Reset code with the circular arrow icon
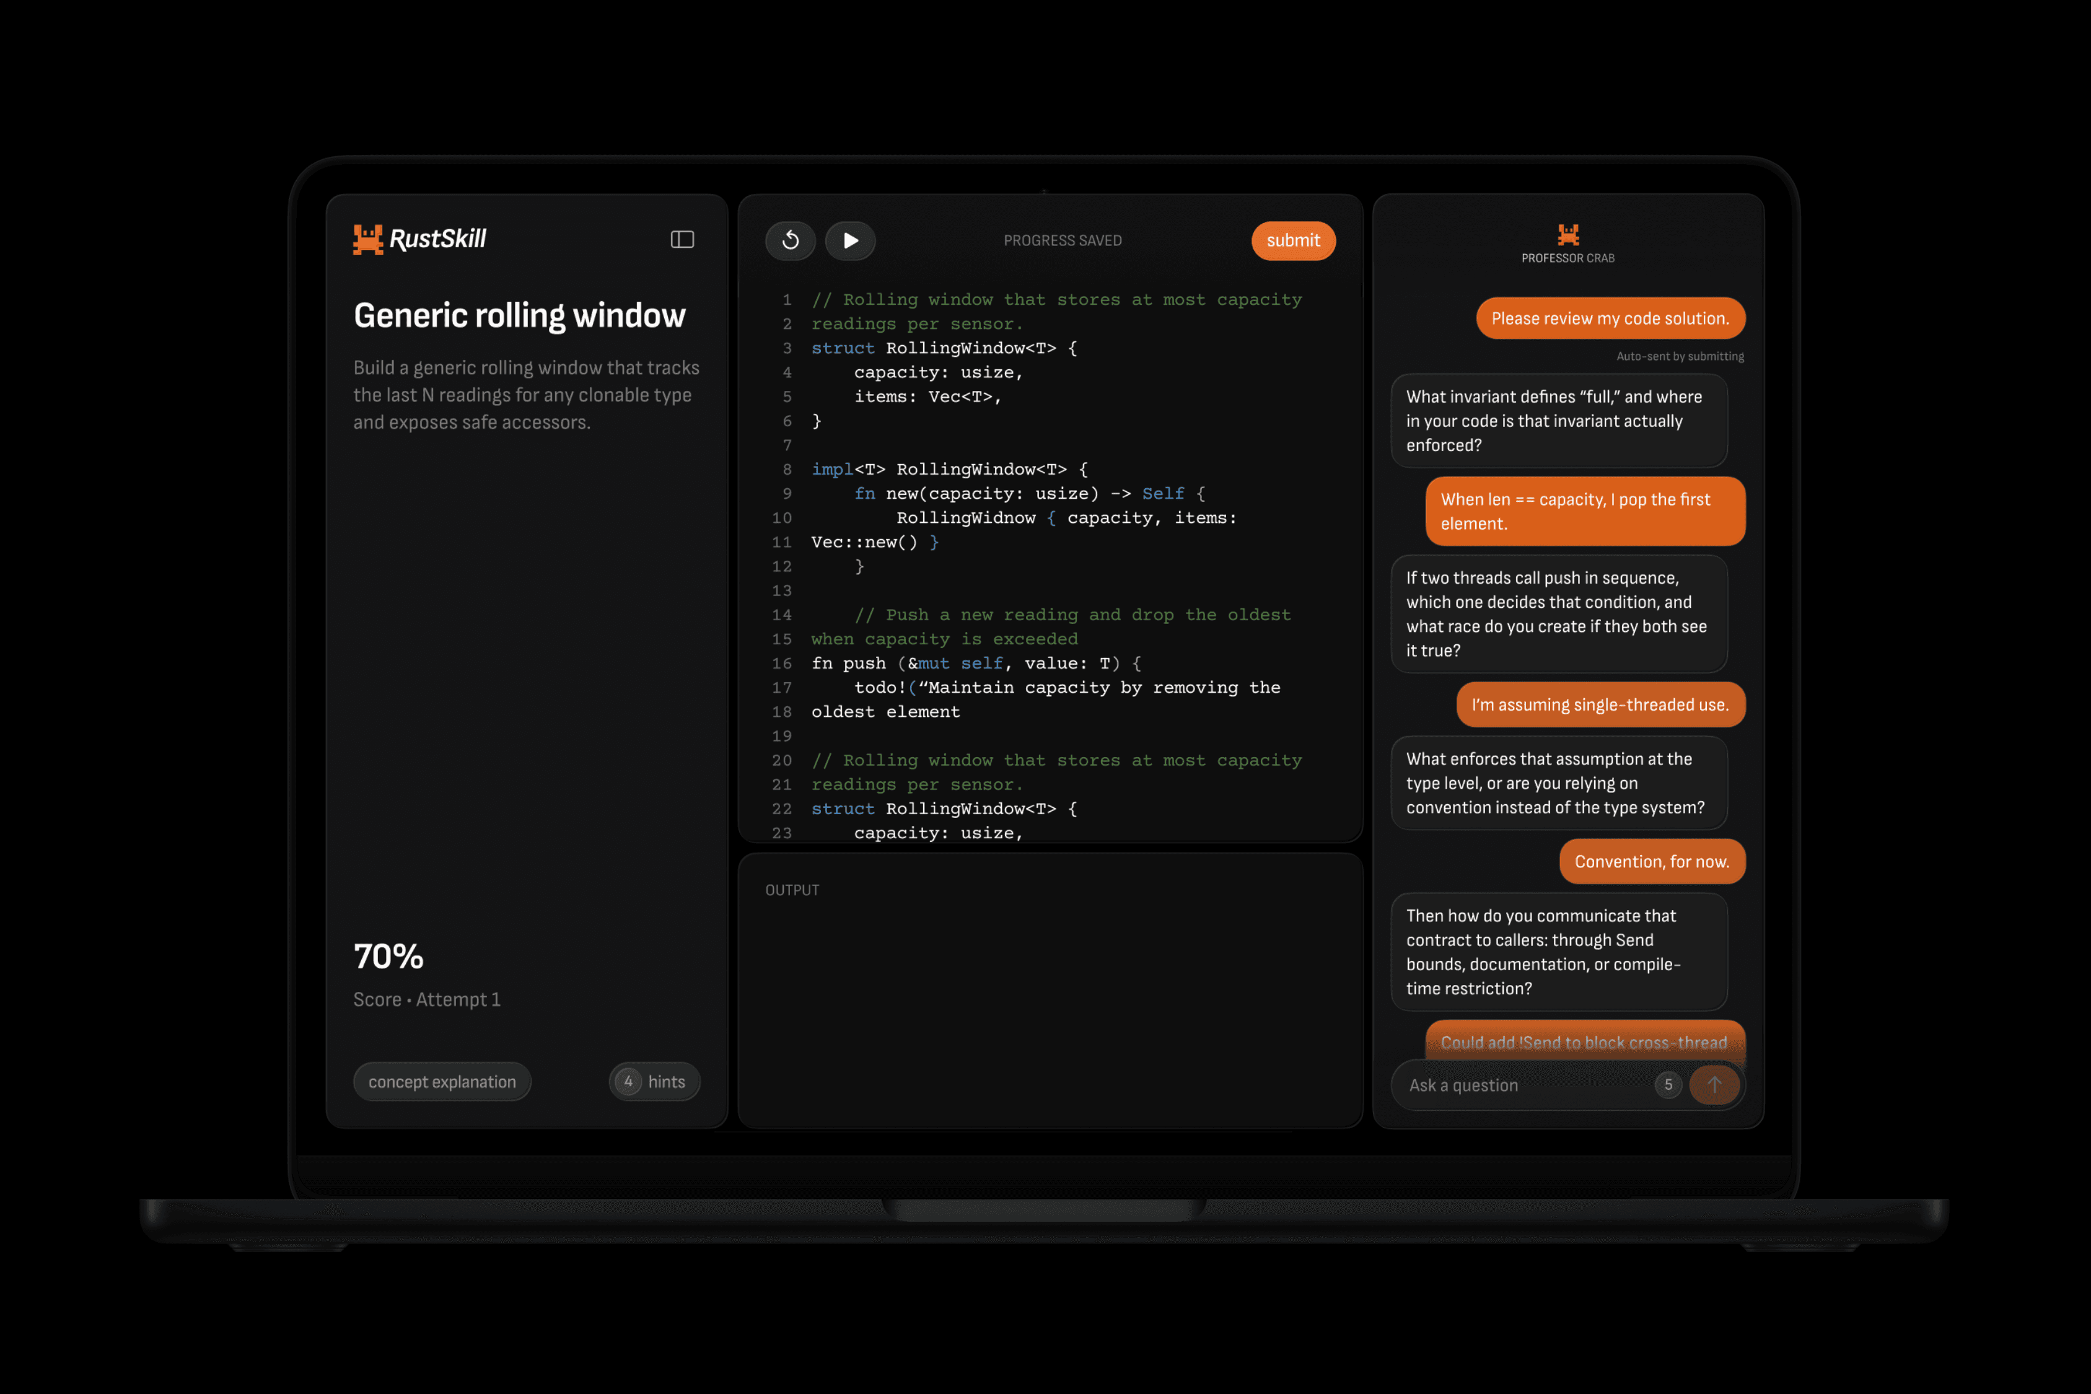 pos(791,240)
